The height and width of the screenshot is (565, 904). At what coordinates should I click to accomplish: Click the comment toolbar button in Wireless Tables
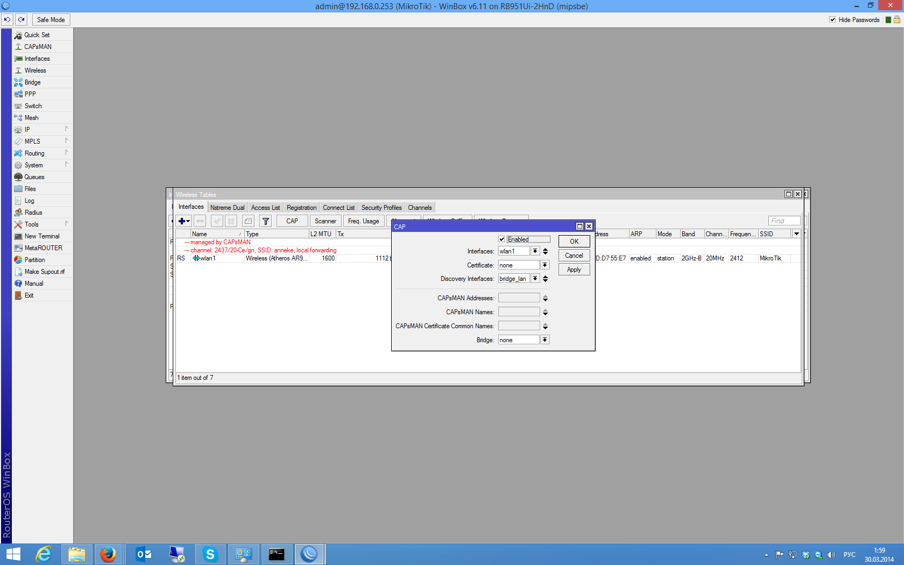248,221
